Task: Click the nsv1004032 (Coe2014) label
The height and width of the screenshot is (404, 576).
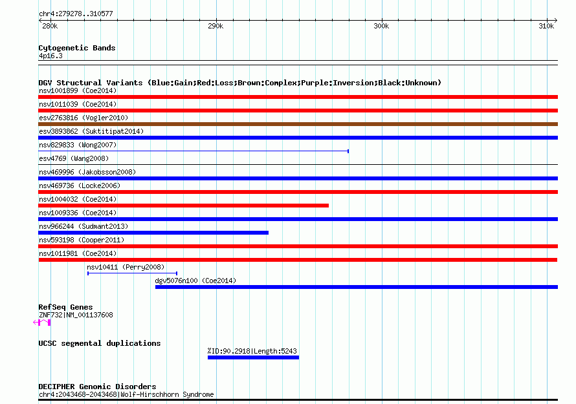Action: tap(78, 199)
